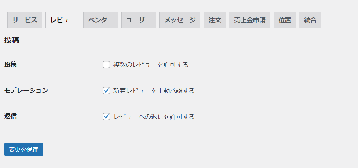358x168 pixels.
Task: Switch to the 注文 tab
Action: [215, 20]
